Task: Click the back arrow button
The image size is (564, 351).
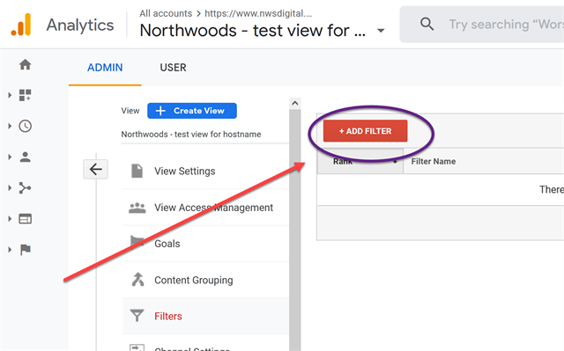Action: coord(96,169)
